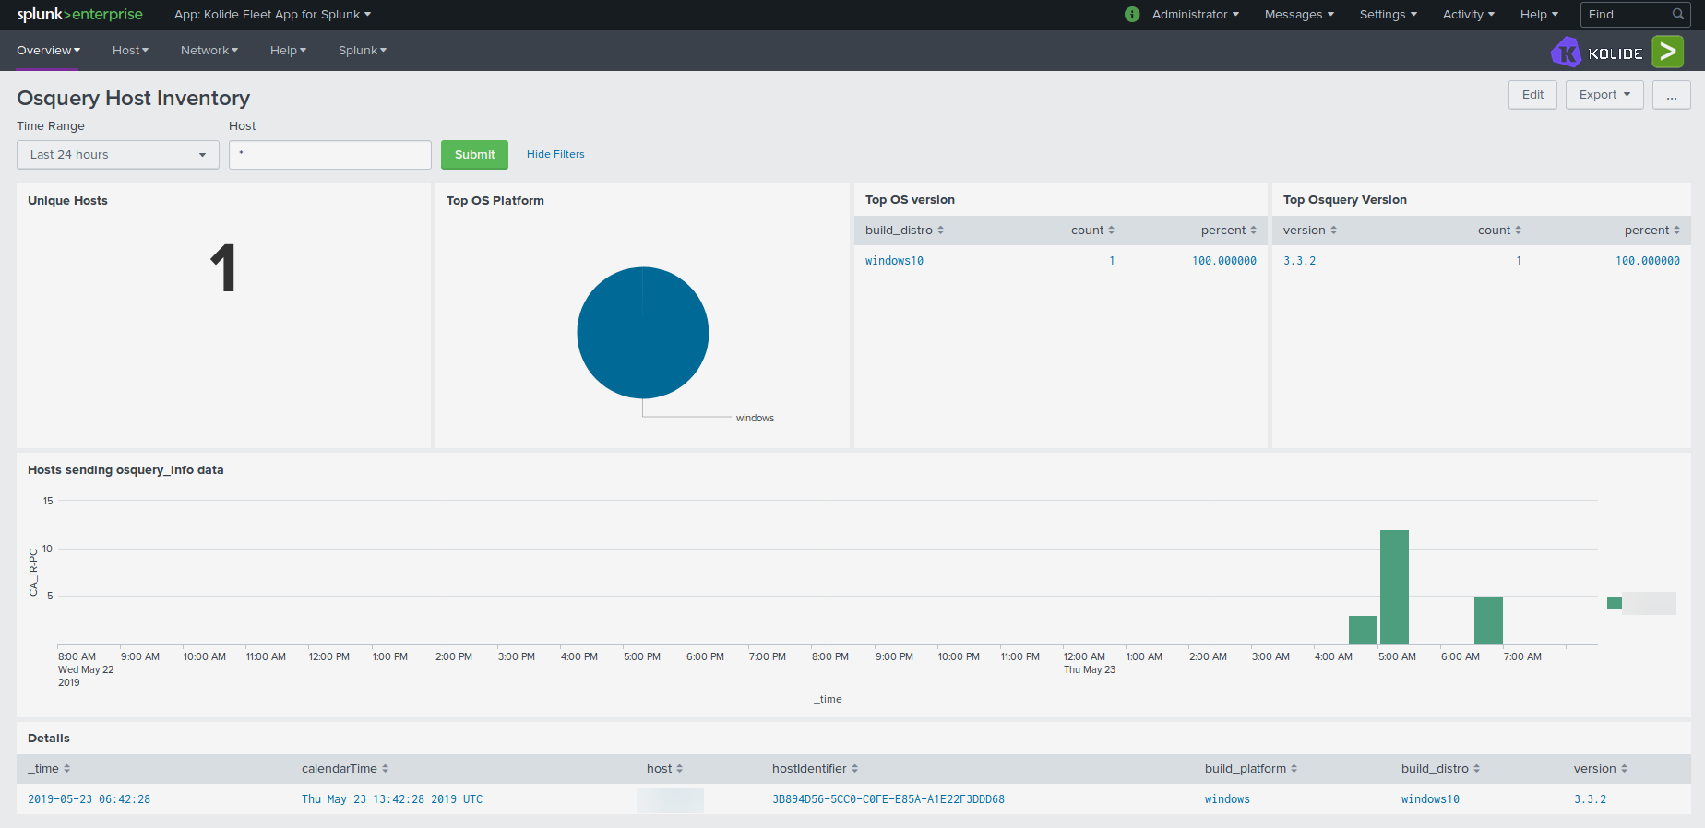The width and height of the screenshot is (1705, 828).
Task: Click the windows pie chart slice
Action: click(643, 333)
